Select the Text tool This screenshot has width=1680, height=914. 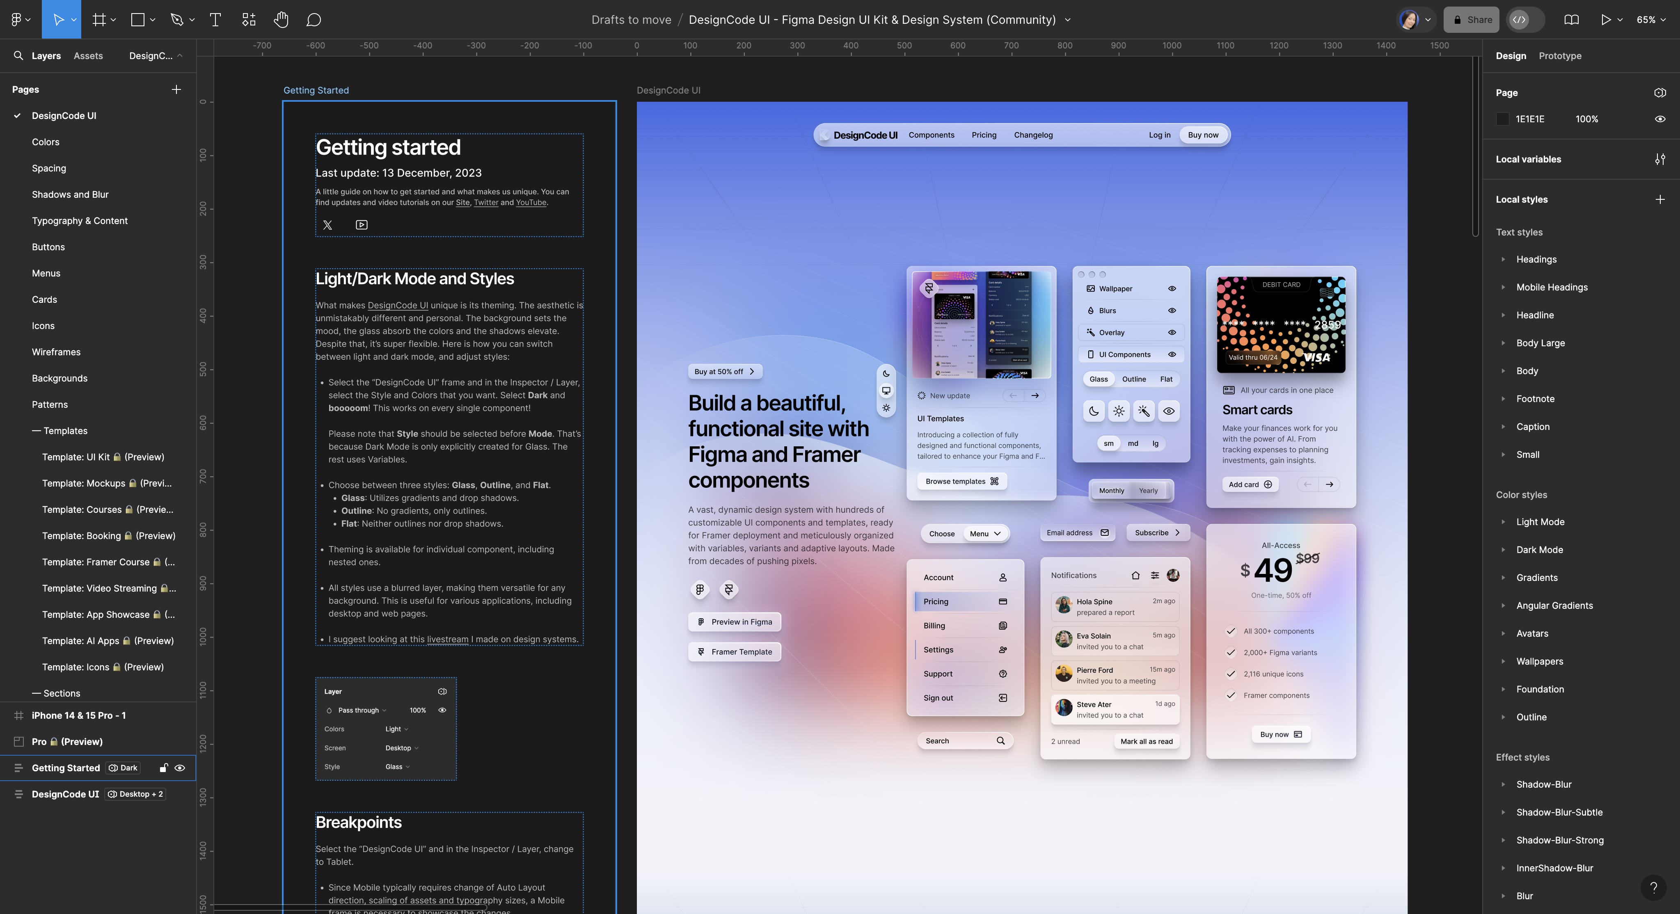[x=215, y=20]
